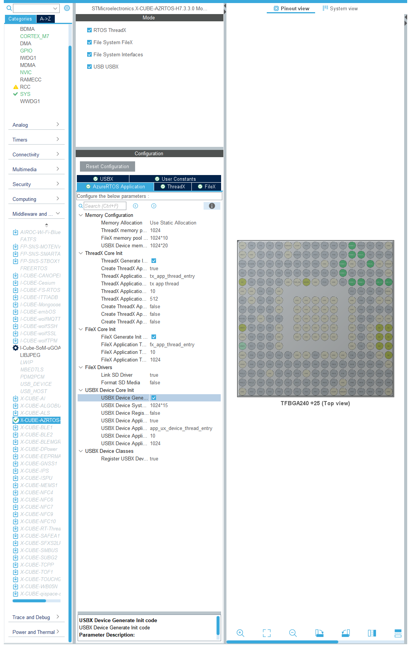Viewport: 411px width, 648px height.
Task: Collapse the FileX Drivers section
Action: (81, 367)
